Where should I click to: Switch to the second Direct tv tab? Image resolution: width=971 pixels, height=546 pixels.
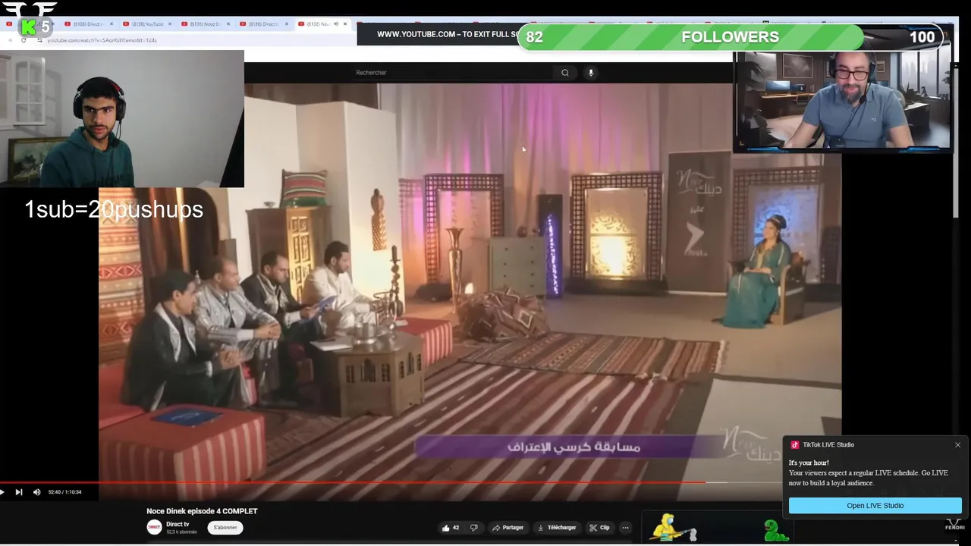[x=265, y=24]
